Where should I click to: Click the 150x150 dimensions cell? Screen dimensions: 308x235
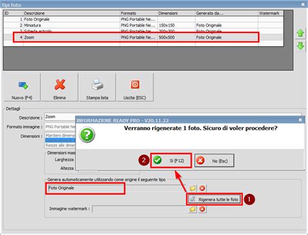coord(176,25)
